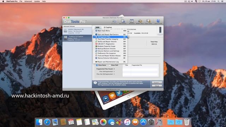226x127 pixels.
Task: Open the Apple menu
Action: pos(3,1)
